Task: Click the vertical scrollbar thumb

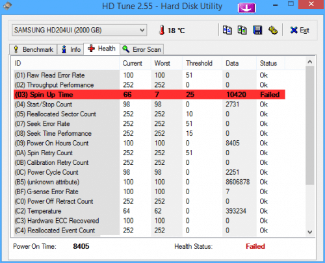Action: point(310,125)
